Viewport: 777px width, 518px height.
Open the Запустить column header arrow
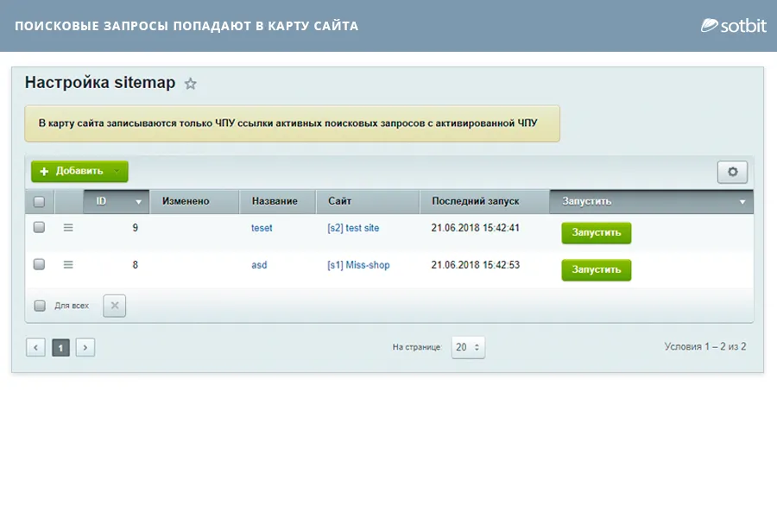[x=742, y=202]
